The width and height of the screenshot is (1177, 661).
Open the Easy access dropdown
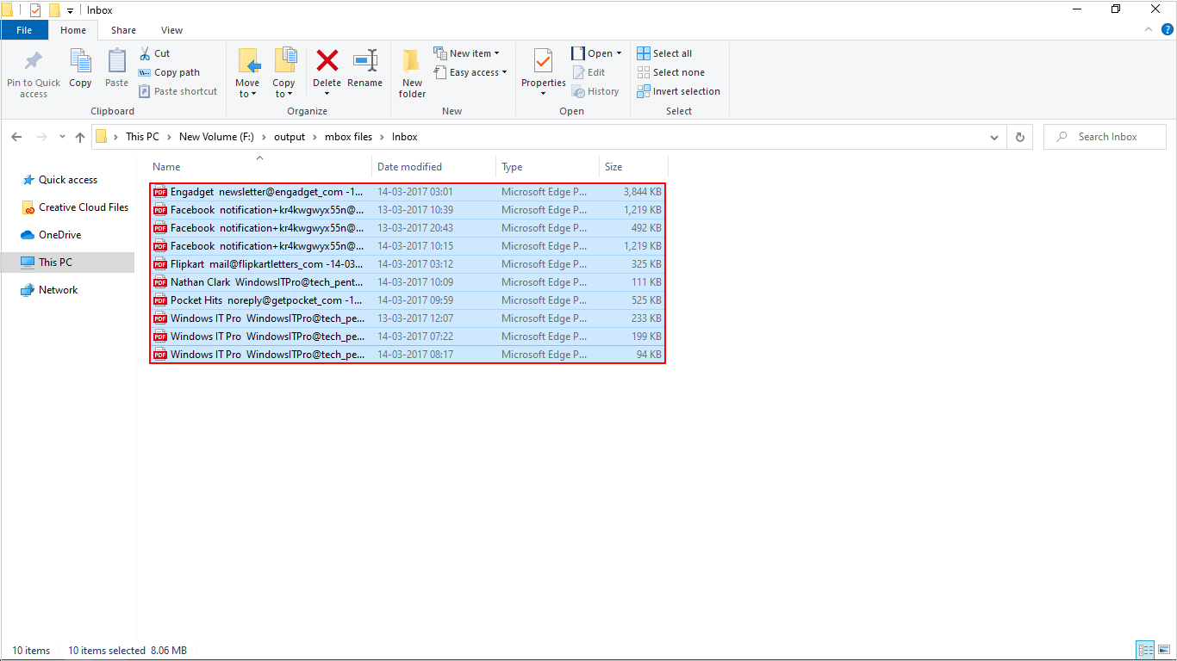point(470,72)
